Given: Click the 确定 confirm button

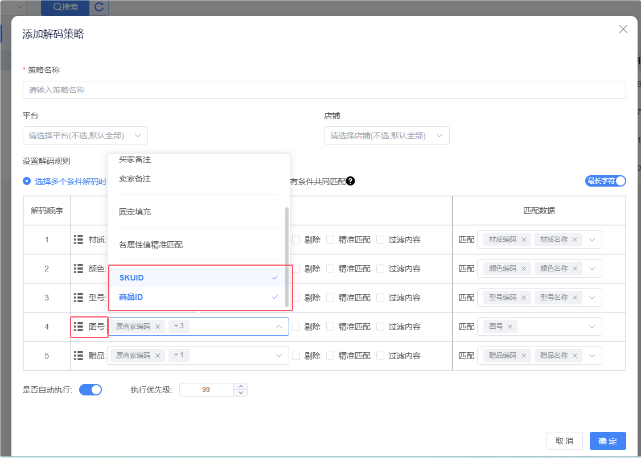Looking at the screenshot, I should [607, 441].
